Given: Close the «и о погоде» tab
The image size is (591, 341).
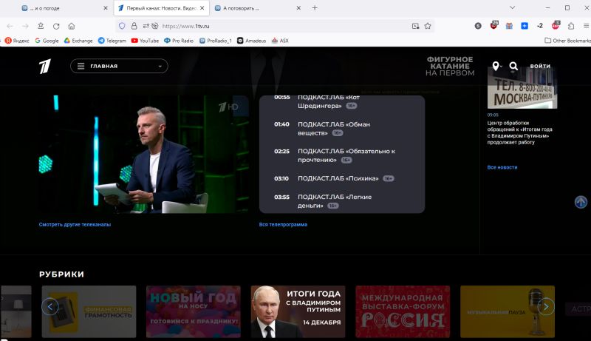Looking at the screenshot, I should [x=106, y=8].
